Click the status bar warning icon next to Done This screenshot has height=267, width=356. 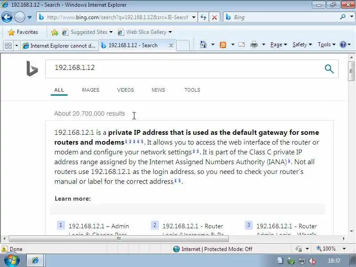(x=4, y=249)
